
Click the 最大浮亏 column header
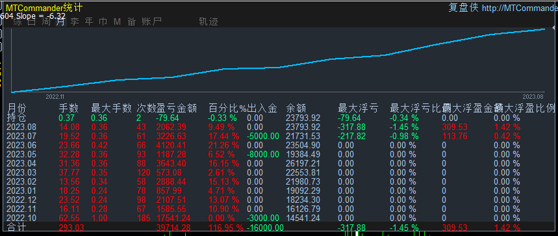point(358,108)
